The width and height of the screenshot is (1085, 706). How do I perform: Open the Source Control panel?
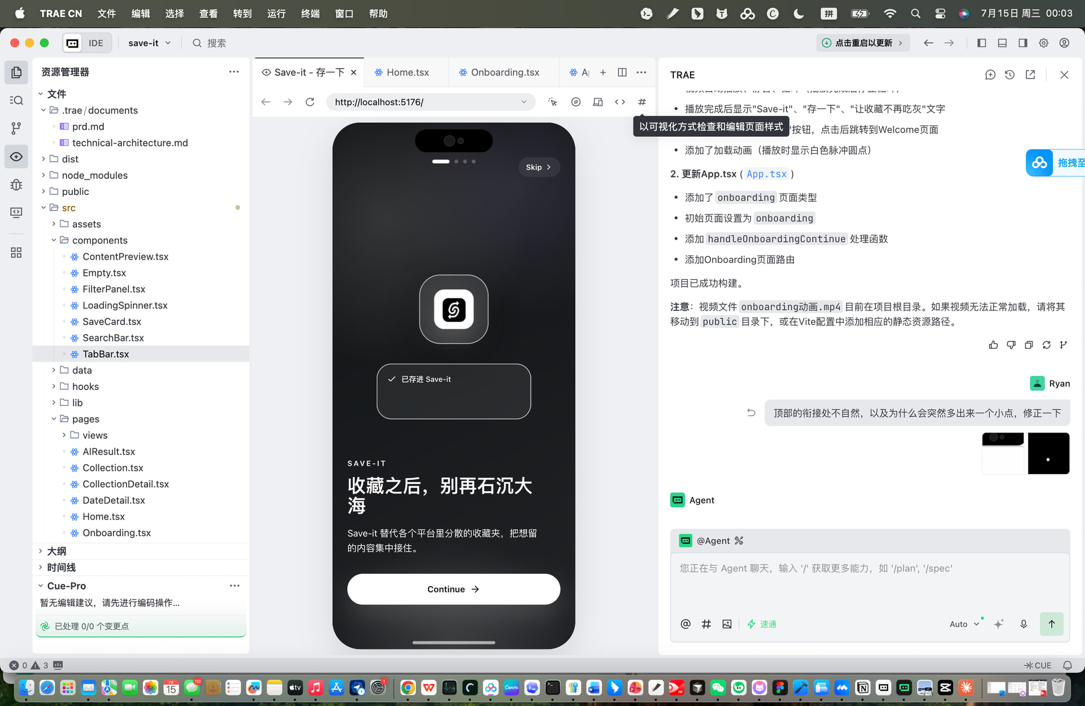pyautogui.click(x=16, y=128)
